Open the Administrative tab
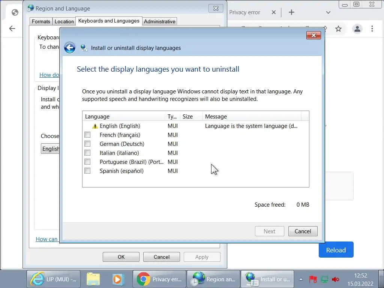The height and width of the screenshot is (288, 384). (159, 21)
